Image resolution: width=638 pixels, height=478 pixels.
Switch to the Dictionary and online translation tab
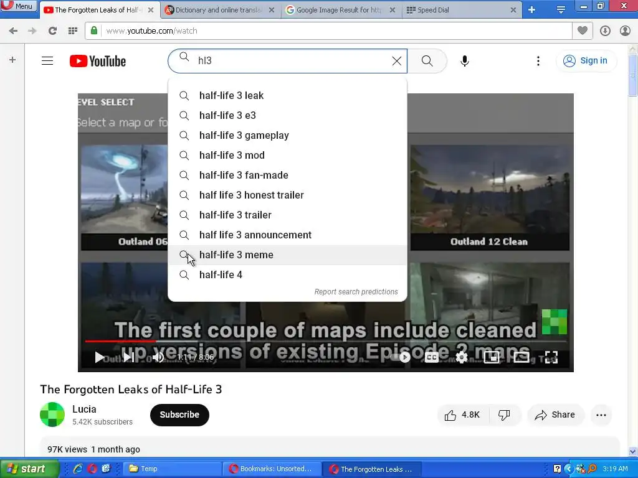click(220, 10)
